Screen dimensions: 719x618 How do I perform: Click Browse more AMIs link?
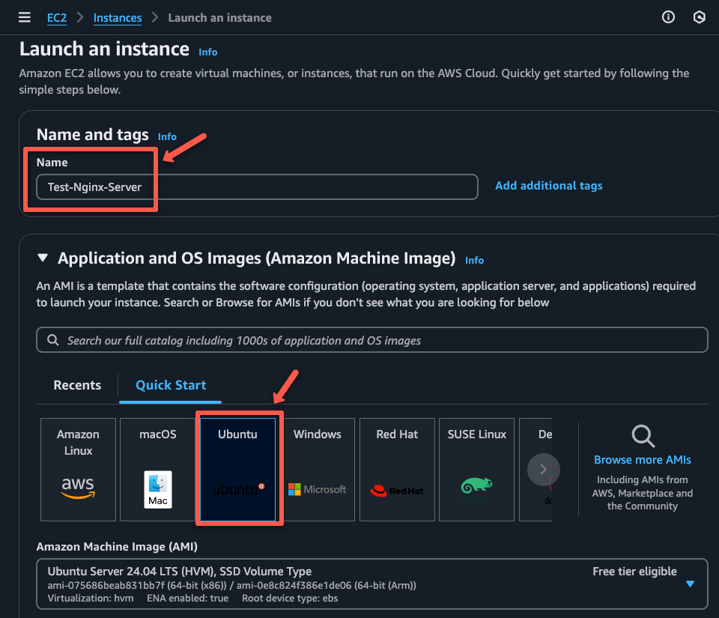(643, 460)
